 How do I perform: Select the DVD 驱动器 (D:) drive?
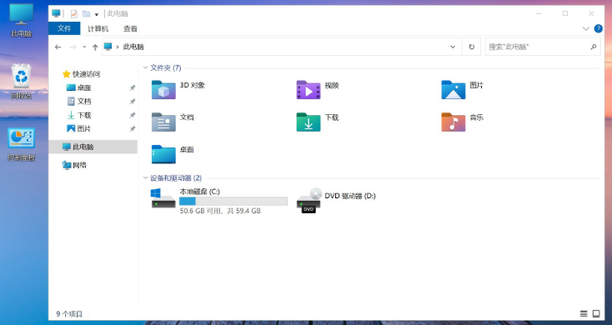[336, 200]
